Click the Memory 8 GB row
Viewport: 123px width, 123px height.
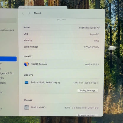coord(61,41)
